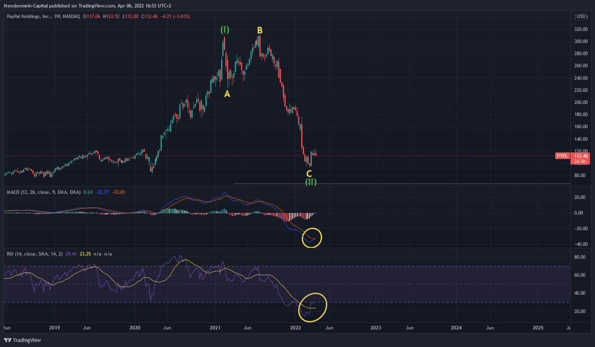
Task: Click the 2019 label on the time axis
Action: 54,327
